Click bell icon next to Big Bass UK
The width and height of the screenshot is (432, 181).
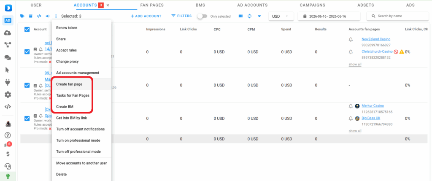[351, 119]
